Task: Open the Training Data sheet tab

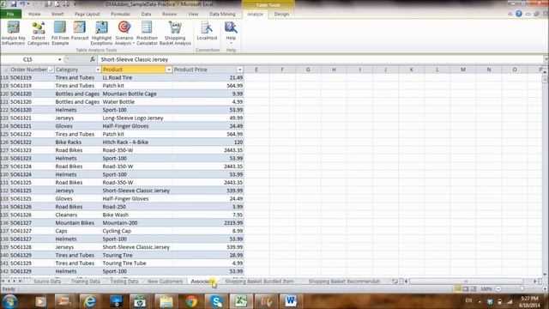Action: click(86, 282)
